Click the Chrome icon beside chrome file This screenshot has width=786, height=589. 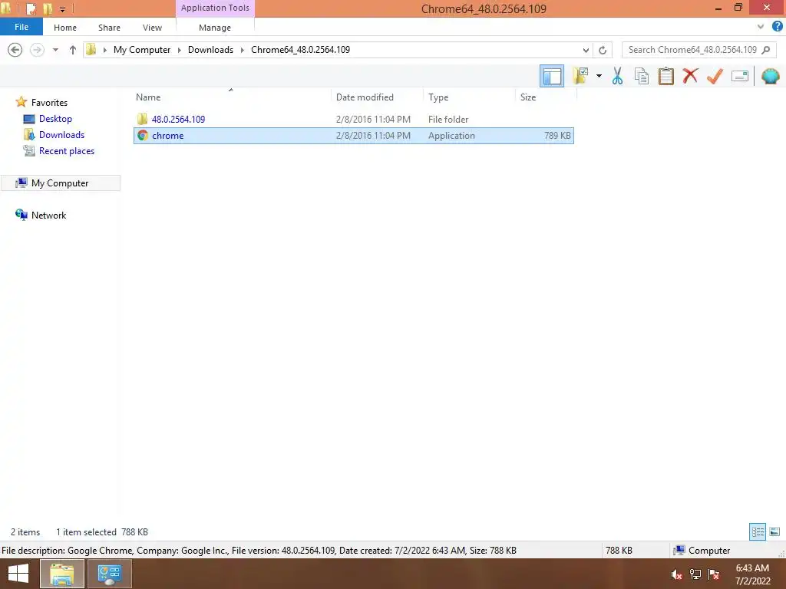click(142, 135)
